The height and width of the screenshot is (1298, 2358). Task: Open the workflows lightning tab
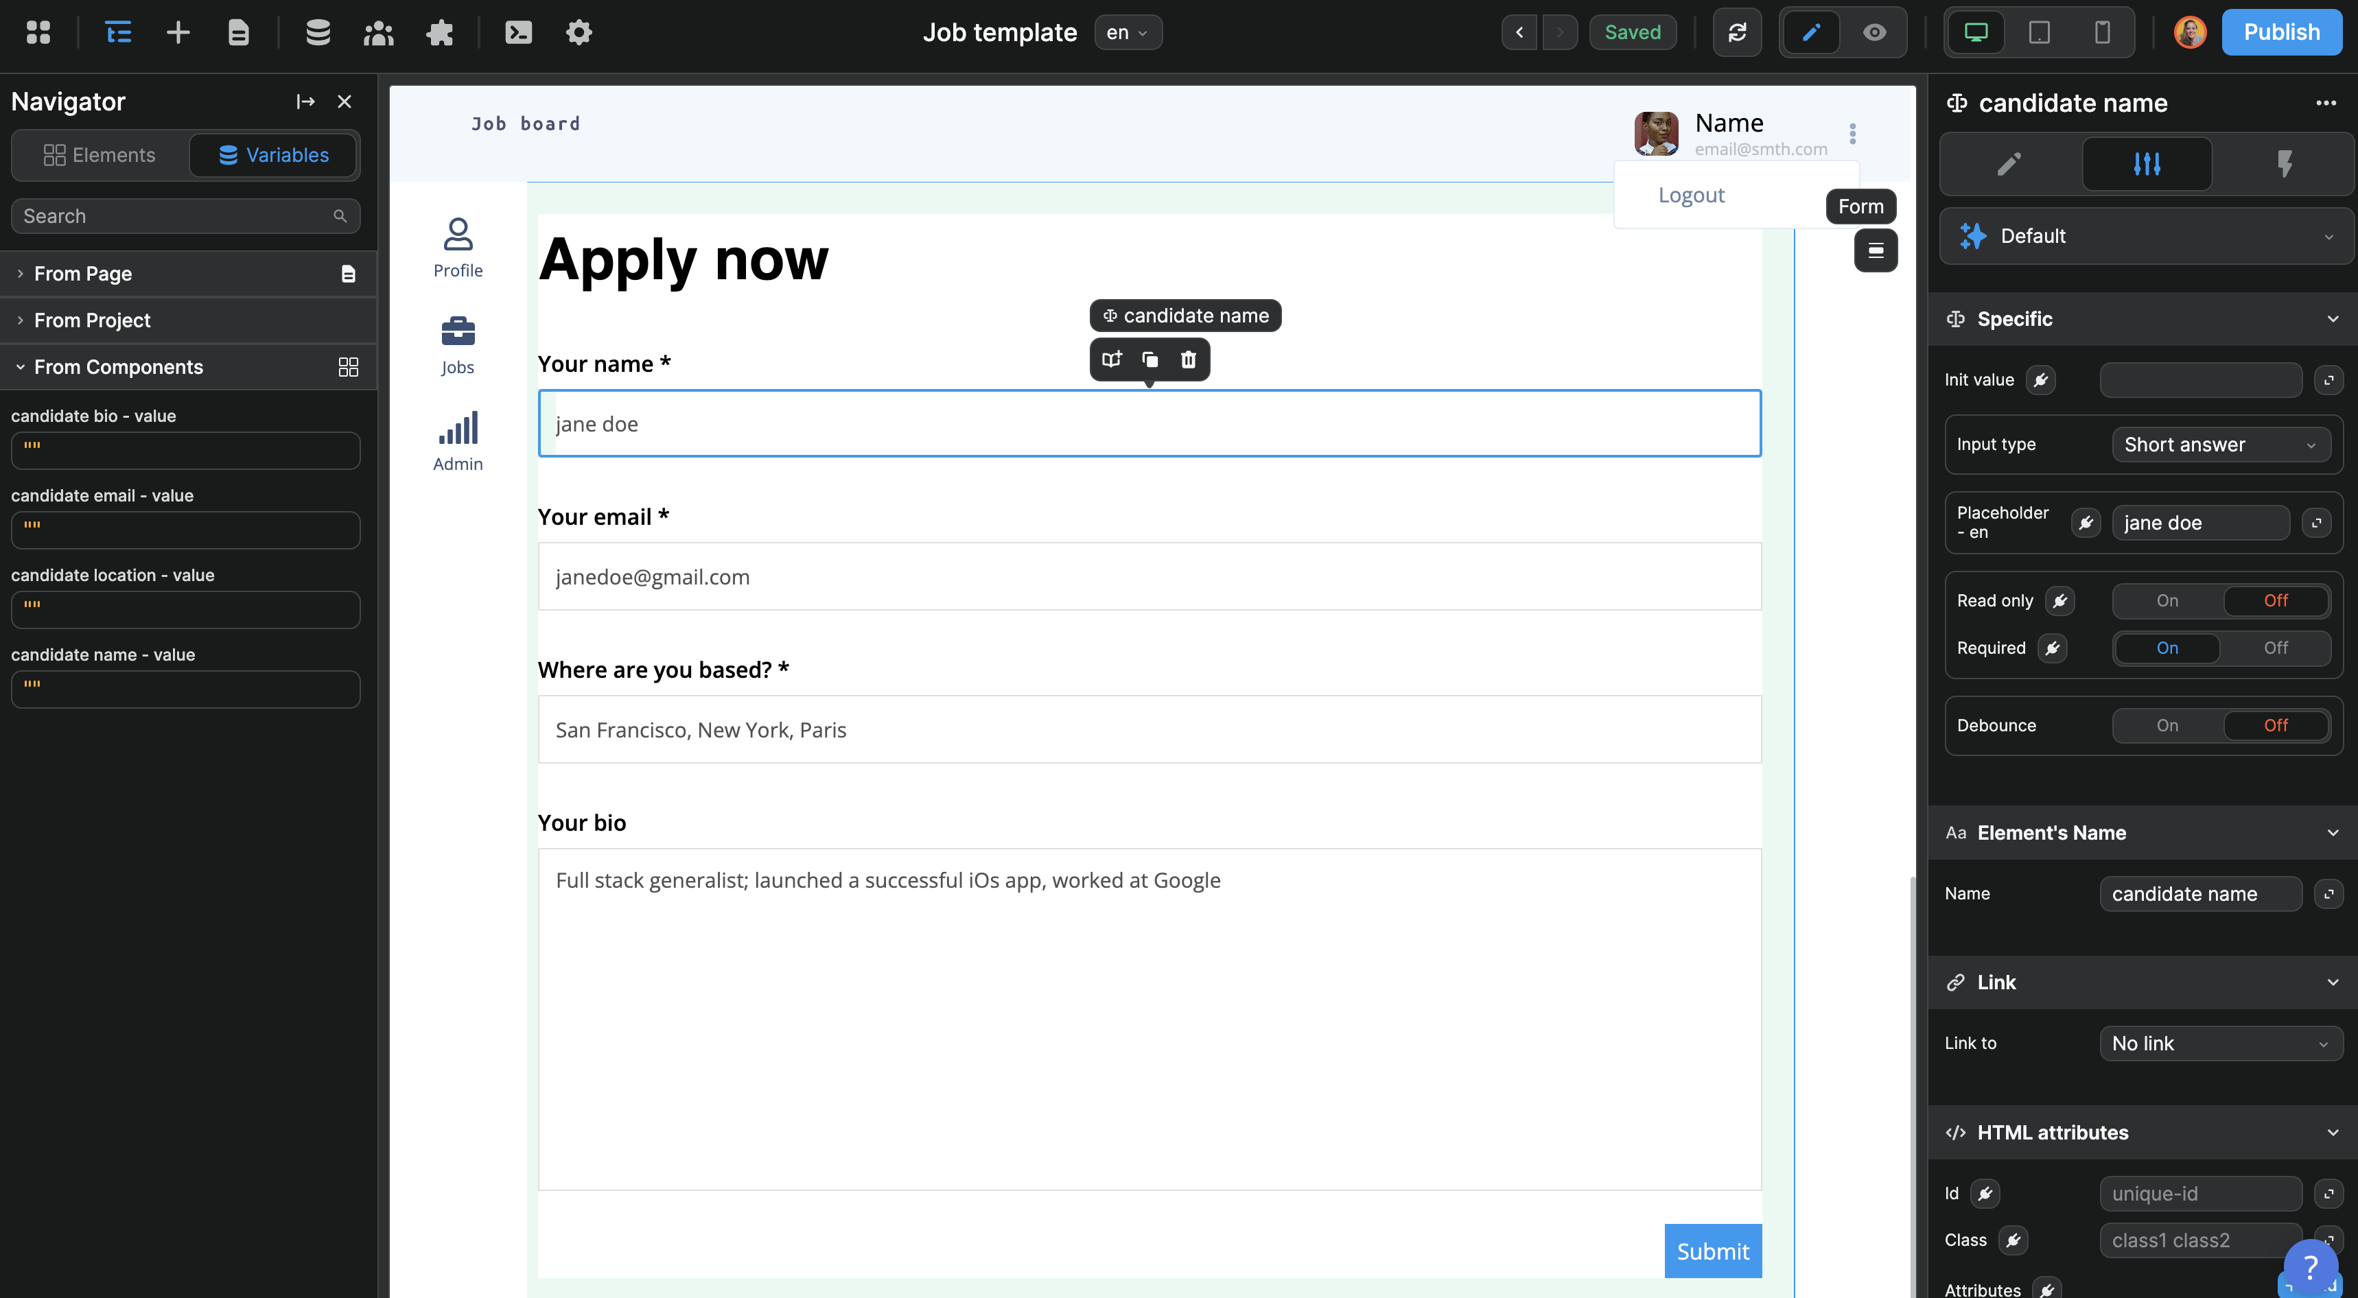tap(2284, 164)
